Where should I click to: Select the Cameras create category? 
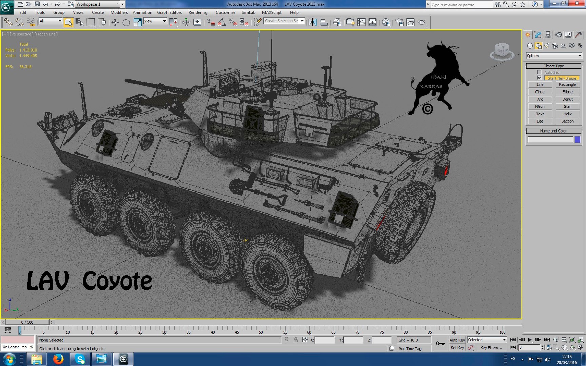[555, 46]
